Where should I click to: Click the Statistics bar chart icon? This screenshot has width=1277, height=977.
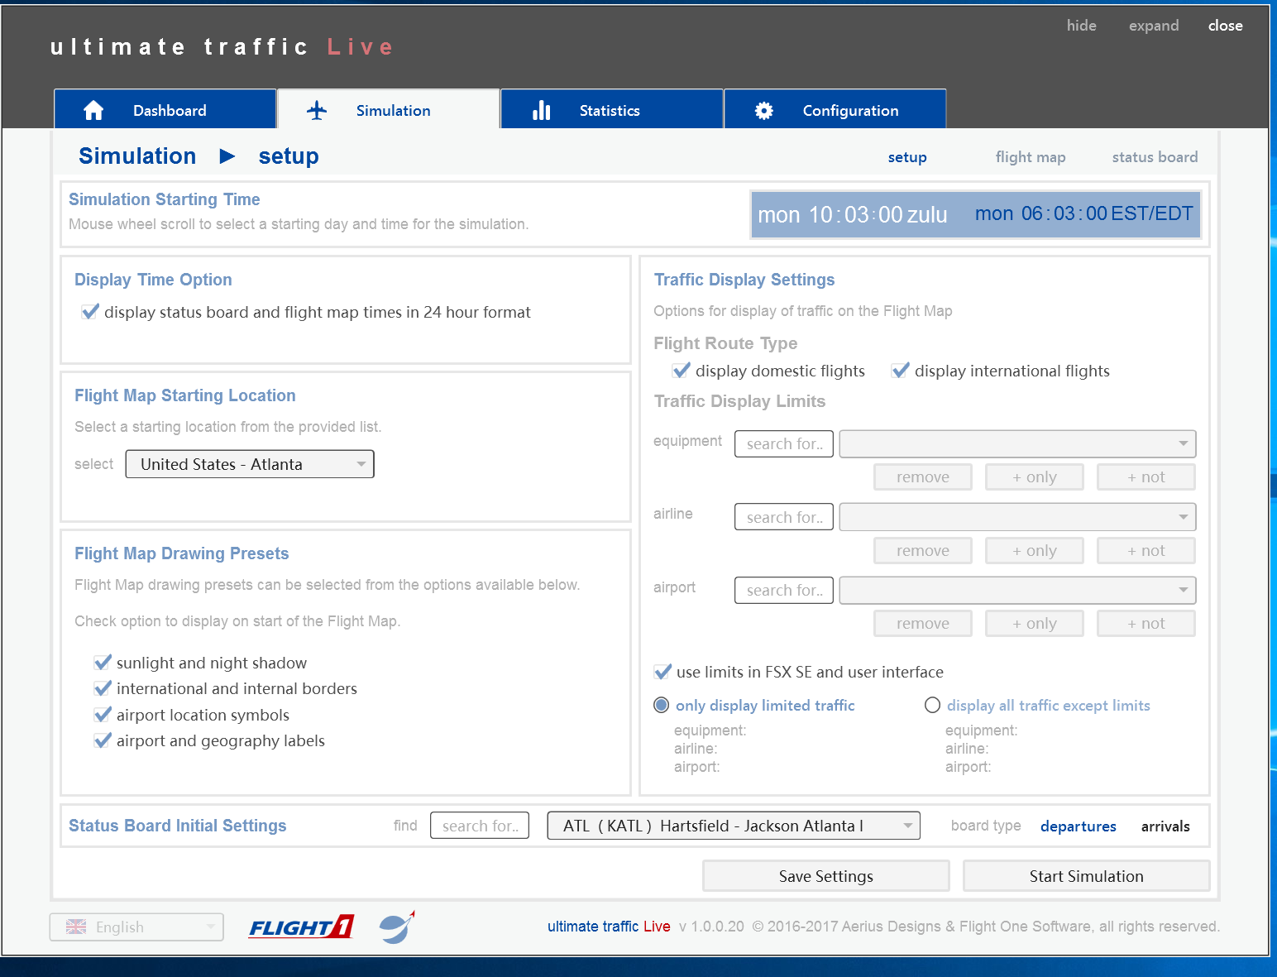click(541, 110)
